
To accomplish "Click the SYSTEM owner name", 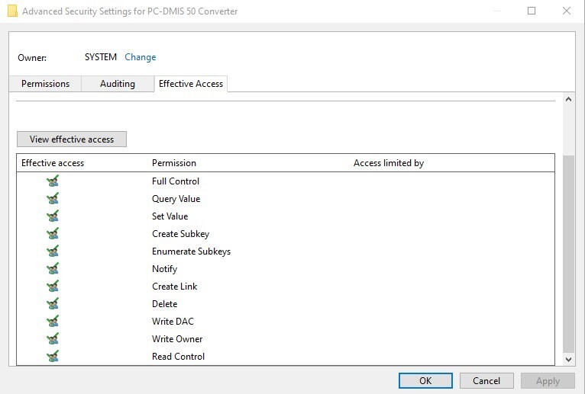I will tap(101, 57).
